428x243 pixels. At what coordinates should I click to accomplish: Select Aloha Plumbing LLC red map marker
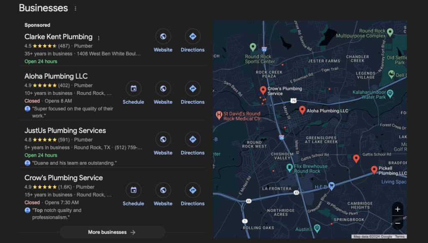[302, 110]
